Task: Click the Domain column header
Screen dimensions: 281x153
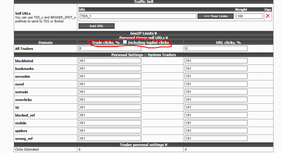Action: 46,42
